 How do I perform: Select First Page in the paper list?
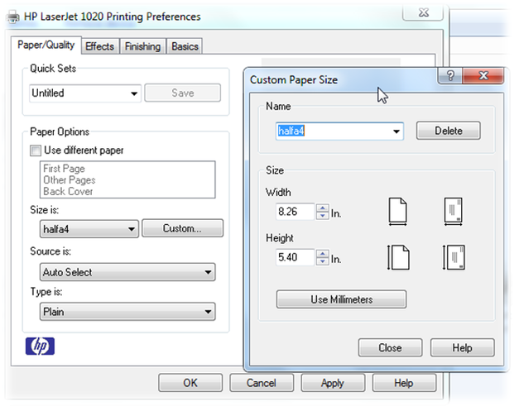point(65,169)
